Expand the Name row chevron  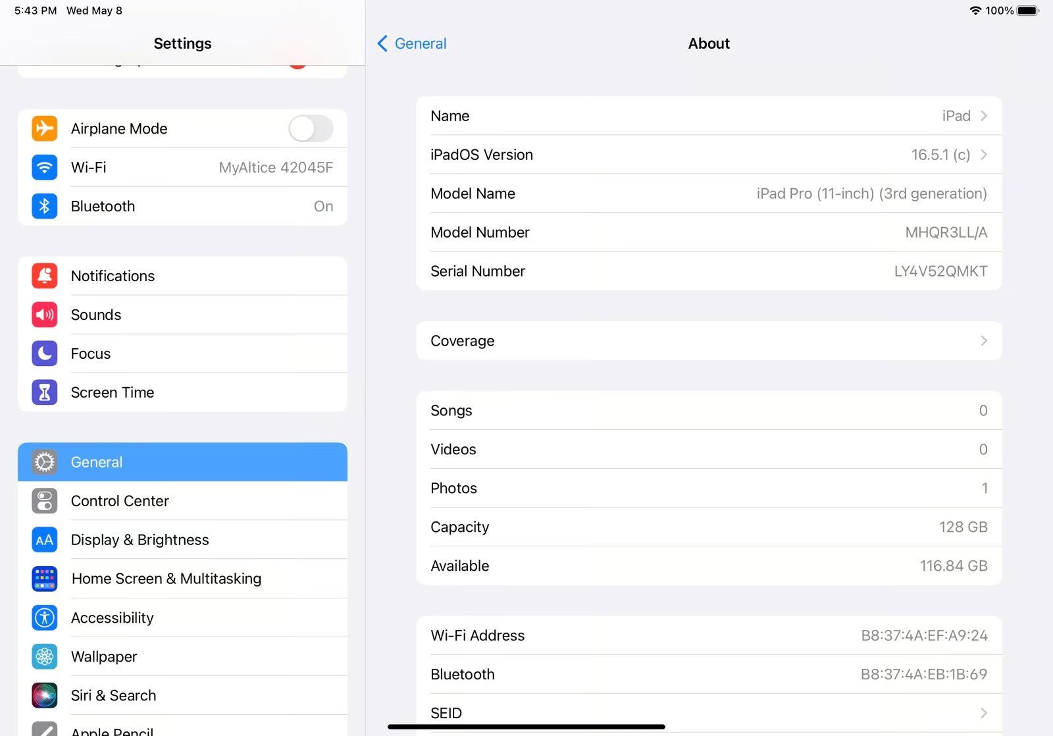coord(984,115)
